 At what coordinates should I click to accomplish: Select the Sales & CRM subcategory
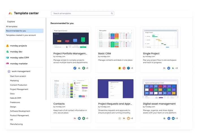tap(16, 98)
